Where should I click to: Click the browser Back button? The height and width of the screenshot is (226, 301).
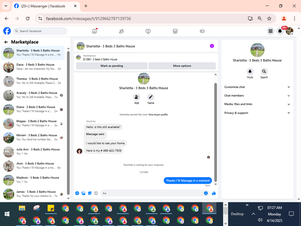[7, 19]
